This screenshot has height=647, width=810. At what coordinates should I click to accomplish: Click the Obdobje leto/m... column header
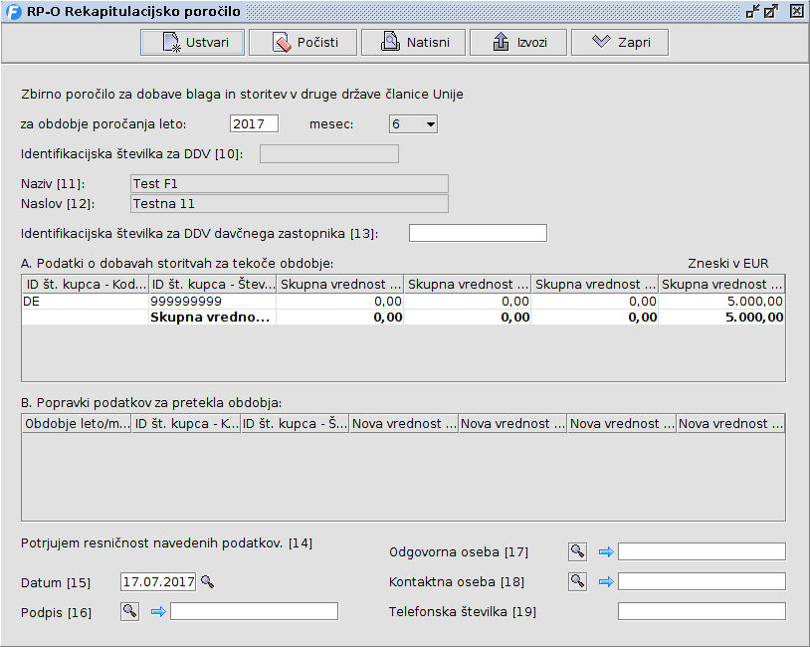click(77, 423)
